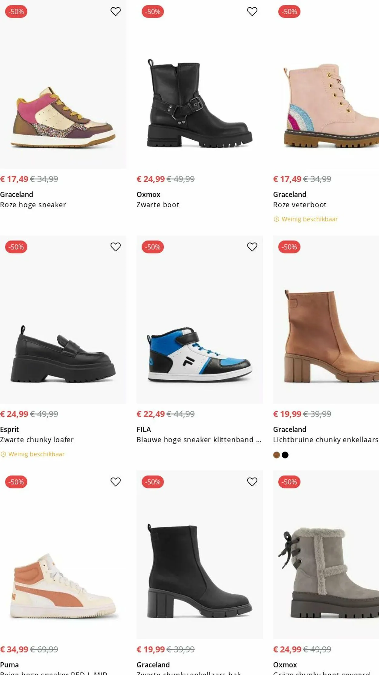
Task: Click the Lichtbruine chunky enkellaars title
Action: pos(326,439)
